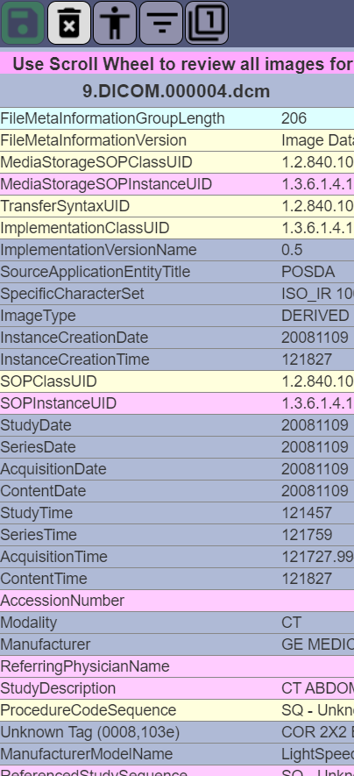Image resolution: width=354 pixels, height=776 pixels.
Task: Open the filter lines icon
Action: click(160, 23)
